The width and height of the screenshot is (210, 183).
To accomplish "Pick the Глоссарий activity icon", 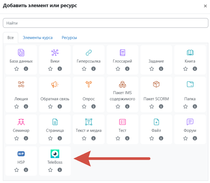I will coord(123,52).
